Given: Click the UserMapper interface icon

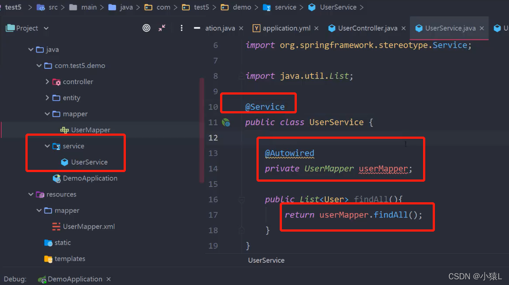Looking at the screenshot, I should click(x=64, y=130).
